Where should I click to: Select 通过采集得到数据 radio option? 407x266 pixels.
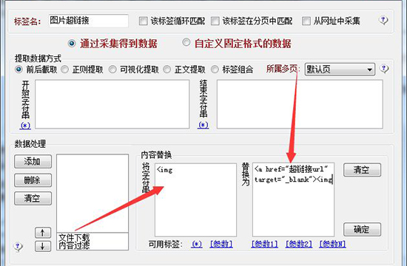(x=72, y=43)
